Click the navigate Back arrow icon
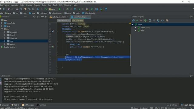This screenshot has width=194, height=109. (x=38, y=9)
